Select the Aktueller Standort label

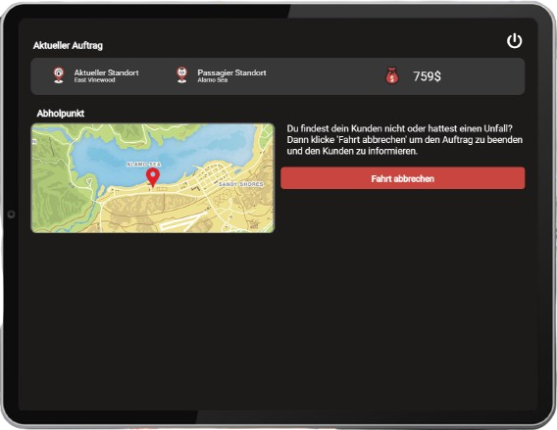point(106,72)
